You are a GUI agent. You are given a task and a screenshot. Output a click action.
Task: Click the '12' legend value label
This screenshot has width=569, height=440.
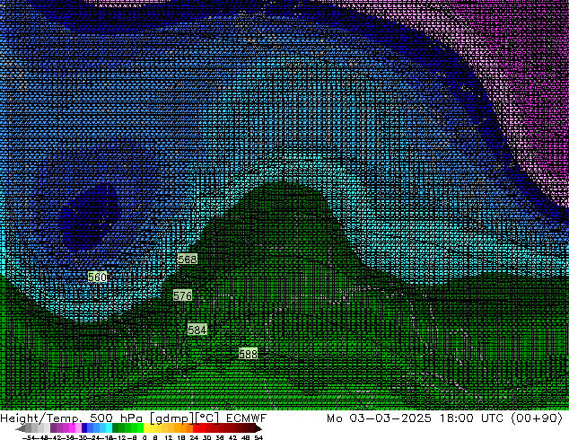tap(169, 438)
